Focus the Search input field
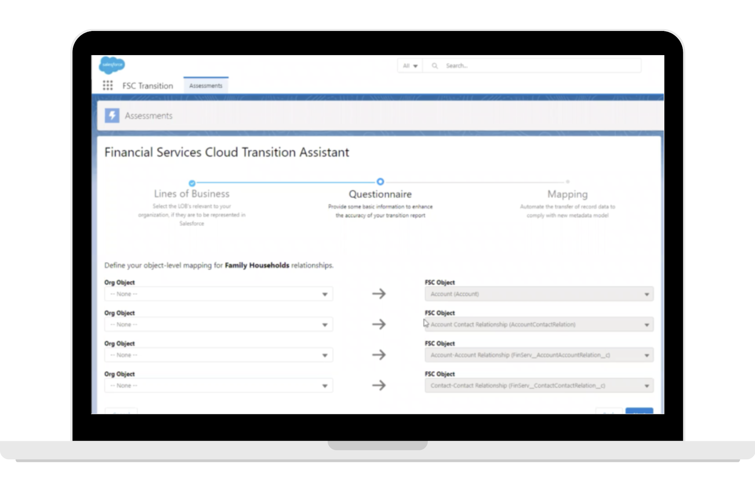 (x=532, y=66)
